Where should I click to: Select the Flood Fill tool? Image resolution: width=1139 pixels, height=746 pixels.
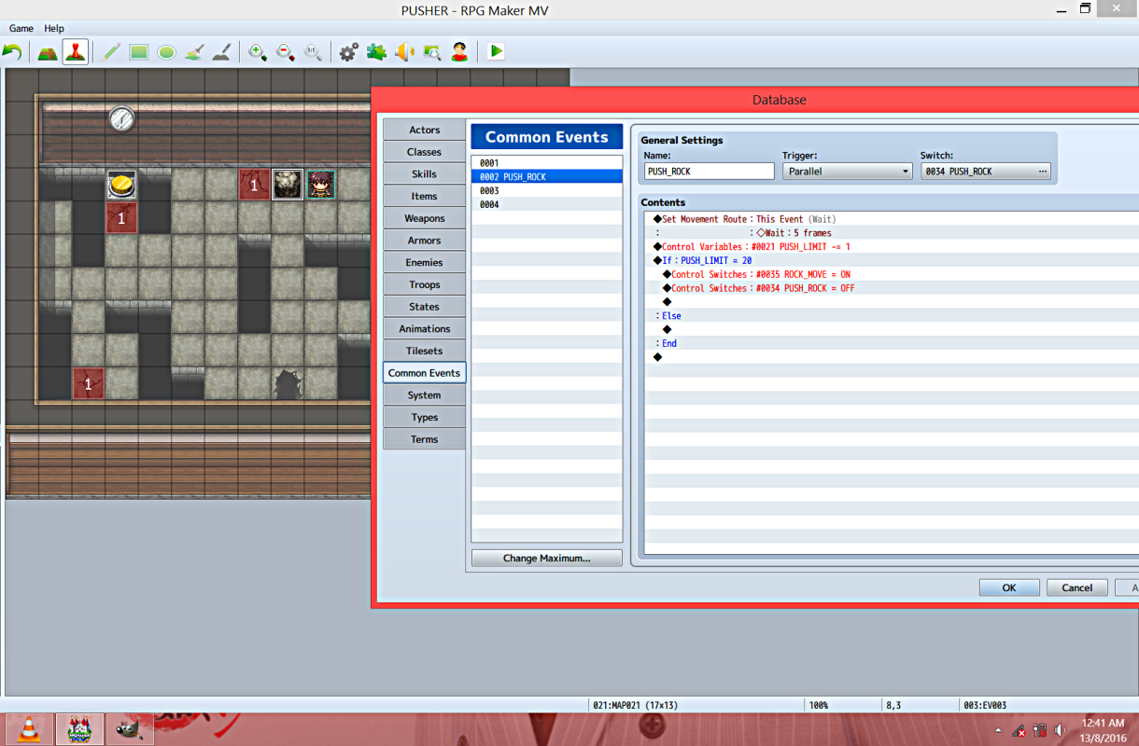click(193, 52)
